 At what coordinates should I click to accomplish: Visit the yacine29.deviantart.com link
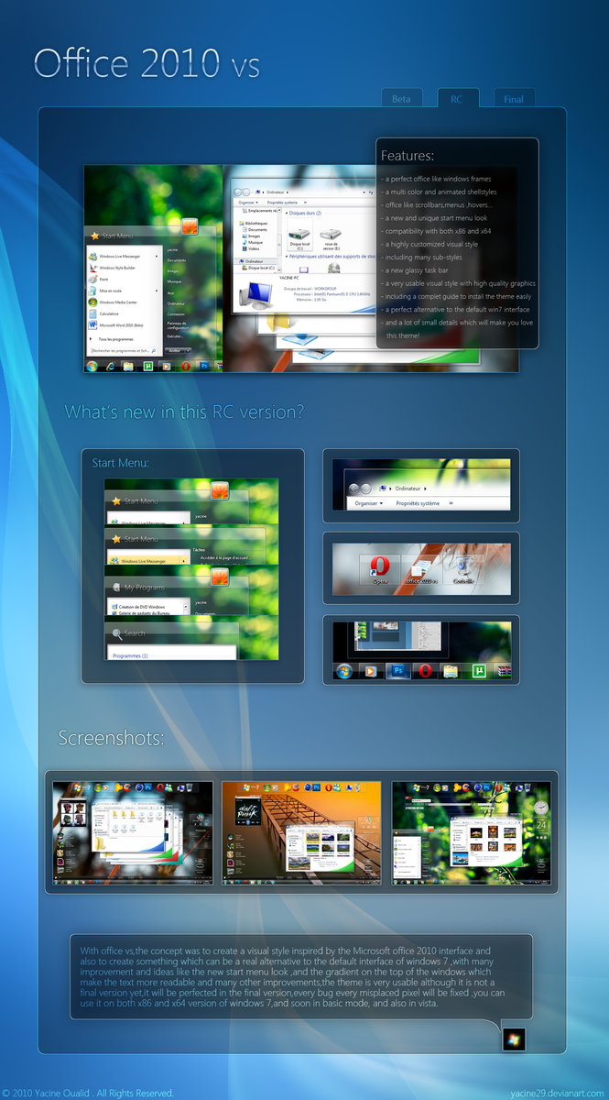point(558,1093)
